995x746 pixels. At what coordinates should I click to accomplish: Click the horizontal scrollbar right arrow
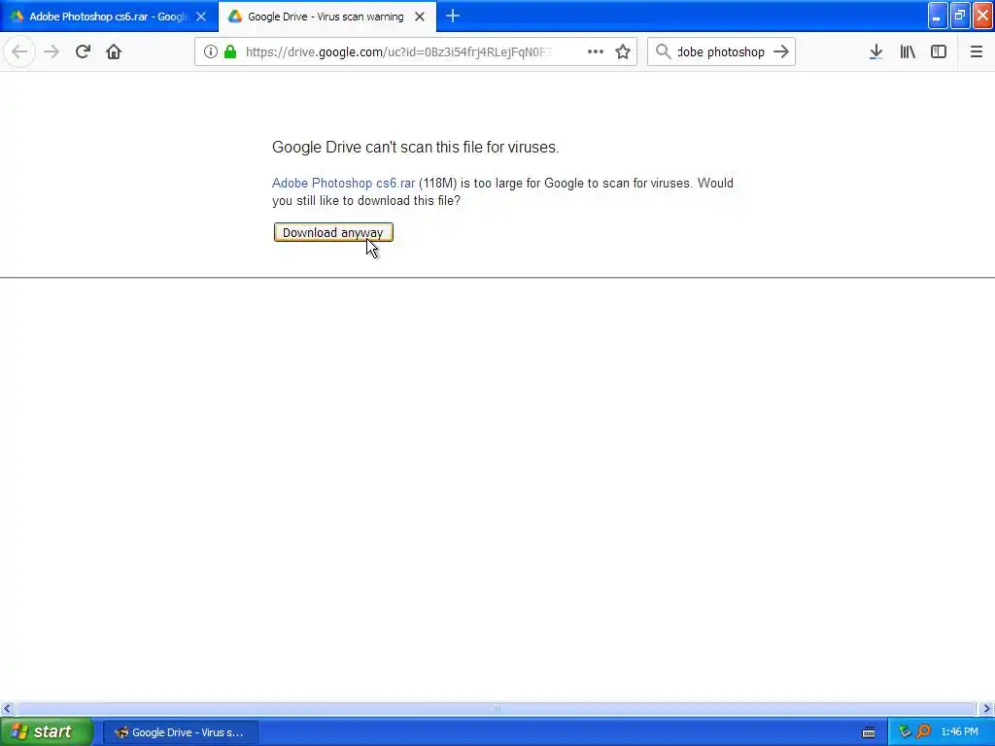[x=987, y=708]
